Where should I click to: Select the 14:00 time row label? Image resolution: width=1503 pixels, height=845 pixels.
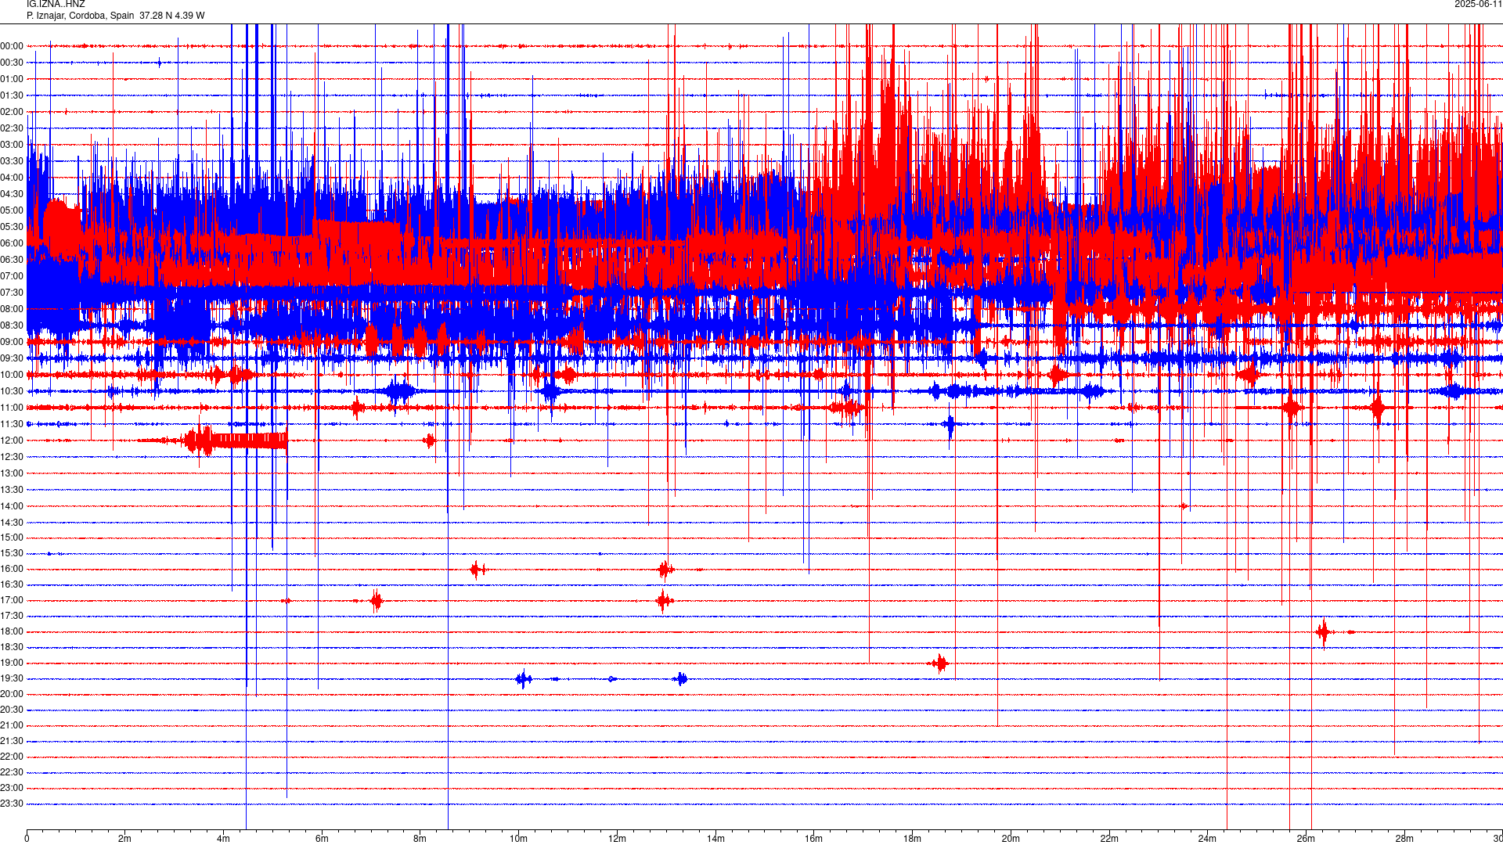pos(12,506)
